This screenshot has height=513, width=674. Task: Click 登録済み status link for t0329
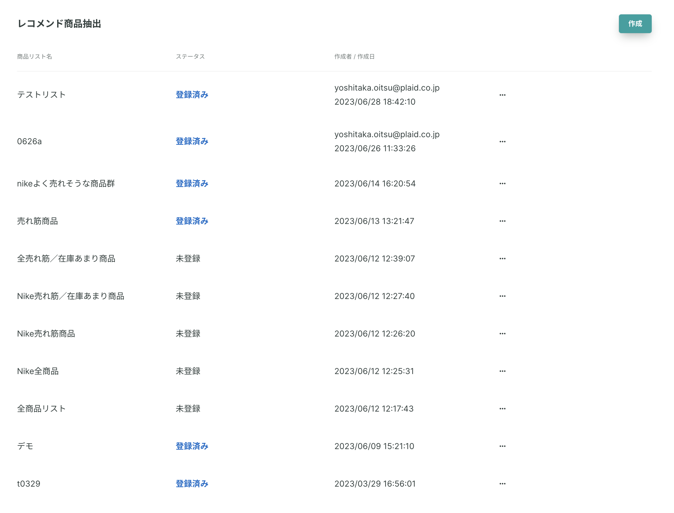(192, 484)
